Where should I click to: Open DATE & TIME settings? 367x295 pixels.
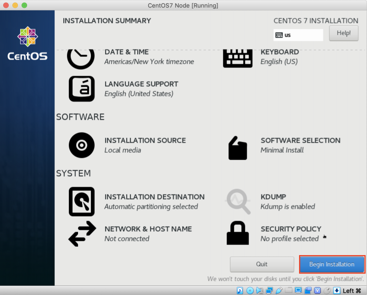click(x=127, y=52)
